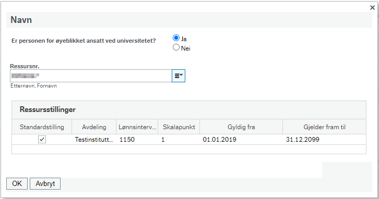Image resolution: width=379 pixels, height=199 pixels.
Task: Confirm with the OK button
Action: coord(17,183)
